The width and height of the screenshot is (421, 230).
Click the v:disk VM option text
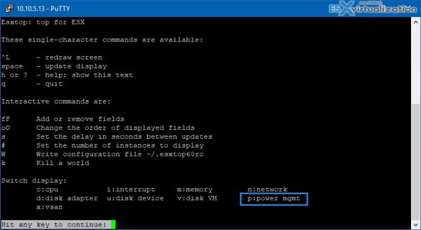click(197, 198)
